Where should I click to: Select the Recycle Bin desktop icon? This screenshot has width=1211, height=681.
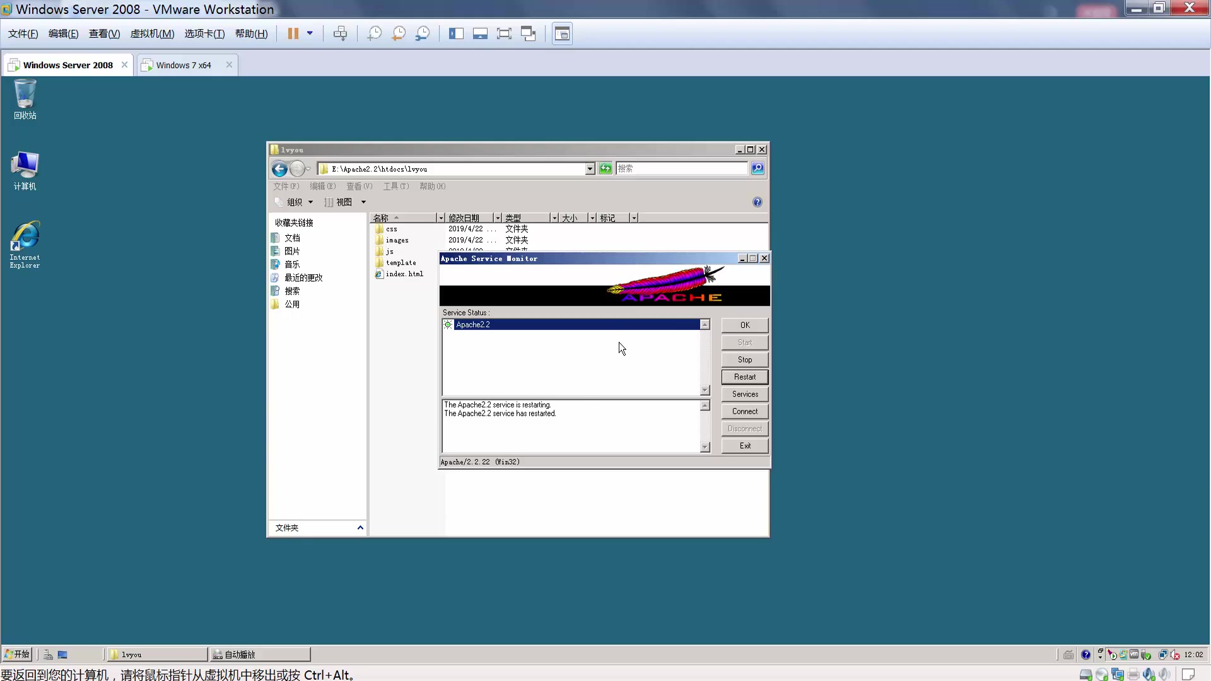[25, 99]
